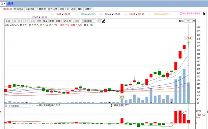Click the 100MA 107.01 legend
The width and height of the screenshot is (208, 129).
tap(159, 14)
